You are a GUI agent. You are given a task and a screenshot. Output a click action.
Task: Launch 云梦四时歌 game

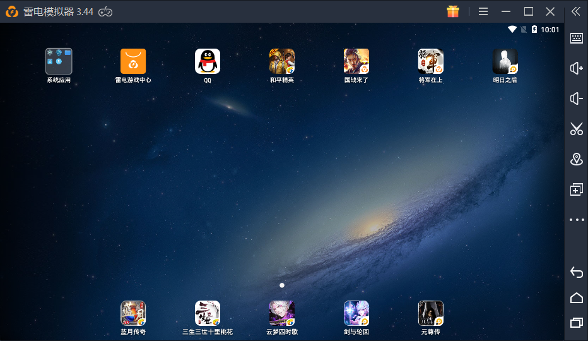point(282,313)
